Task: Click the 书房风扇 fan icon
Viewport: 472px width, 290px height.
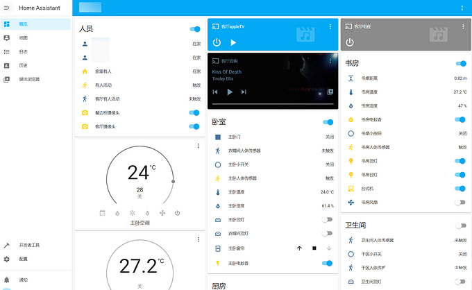Action: pos(351,203)
